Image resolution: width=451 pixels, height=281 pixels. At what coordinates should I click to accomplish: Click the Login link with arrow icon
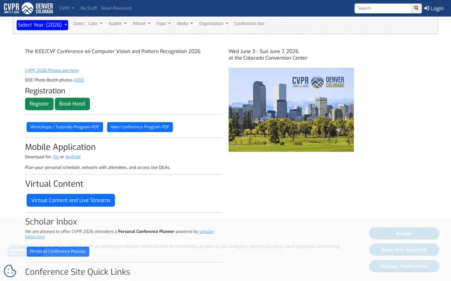[x=434, y=8]
